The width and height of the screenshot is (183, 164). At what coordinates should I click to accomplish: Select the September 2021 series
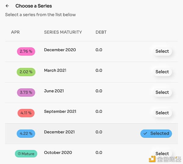tap(162, 113)
